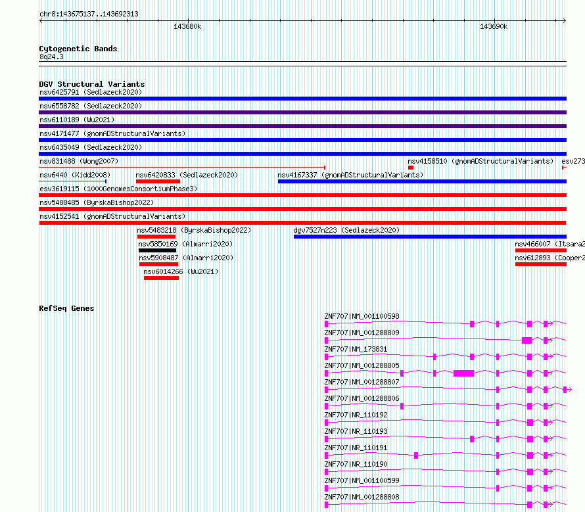
Task: Click the large exon block in NM_001288805
Action: point(464,373)
